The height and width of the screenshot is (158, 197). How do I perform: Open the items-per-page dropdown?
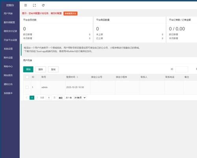[80, 98]
